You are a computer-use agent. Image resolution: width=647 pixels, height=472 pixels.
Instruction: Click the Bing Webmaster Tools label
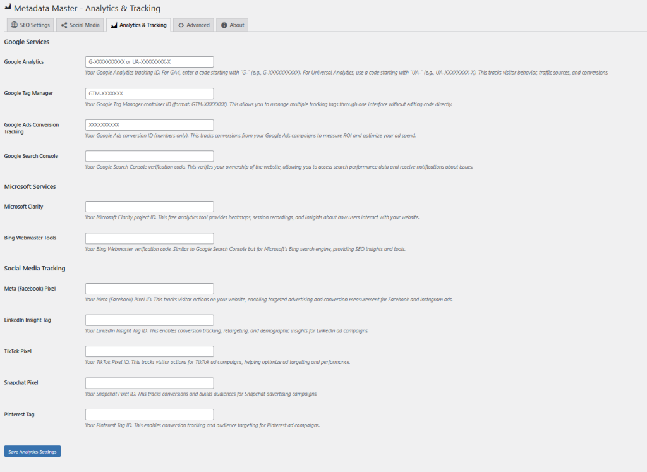pos(30,238)
